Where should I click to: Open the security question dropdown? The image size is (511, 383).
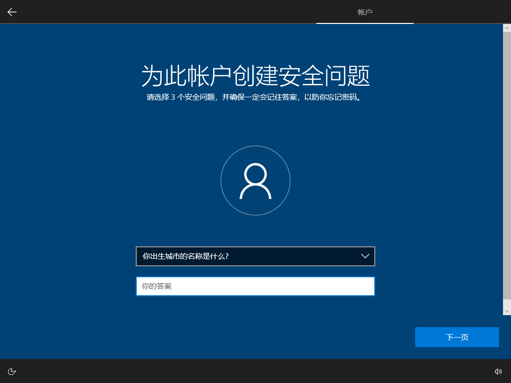coord(255,256)
